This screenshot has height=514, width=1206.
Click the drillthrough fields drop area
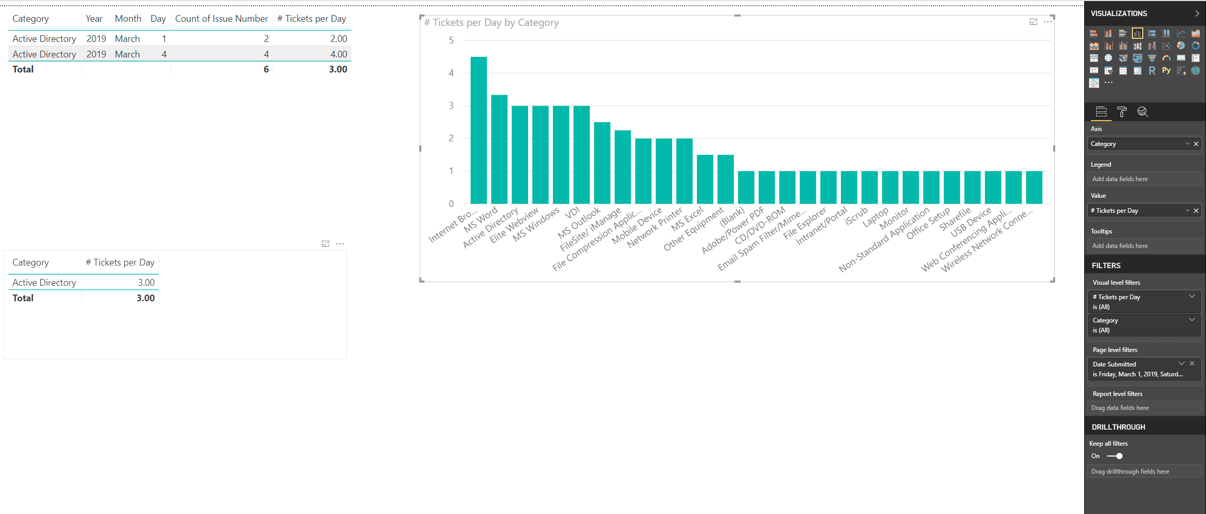click(x=1144, y=472)
